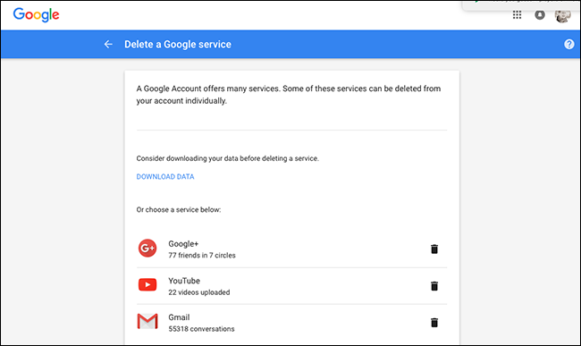The image size is (581, 346).
Task: Delete YouTube using its trash icon
Action: click(x=434, y=286)
